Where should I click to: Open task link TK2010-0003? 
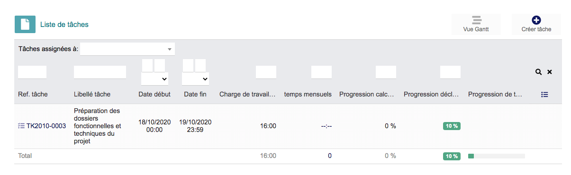[x=46, y=126]
